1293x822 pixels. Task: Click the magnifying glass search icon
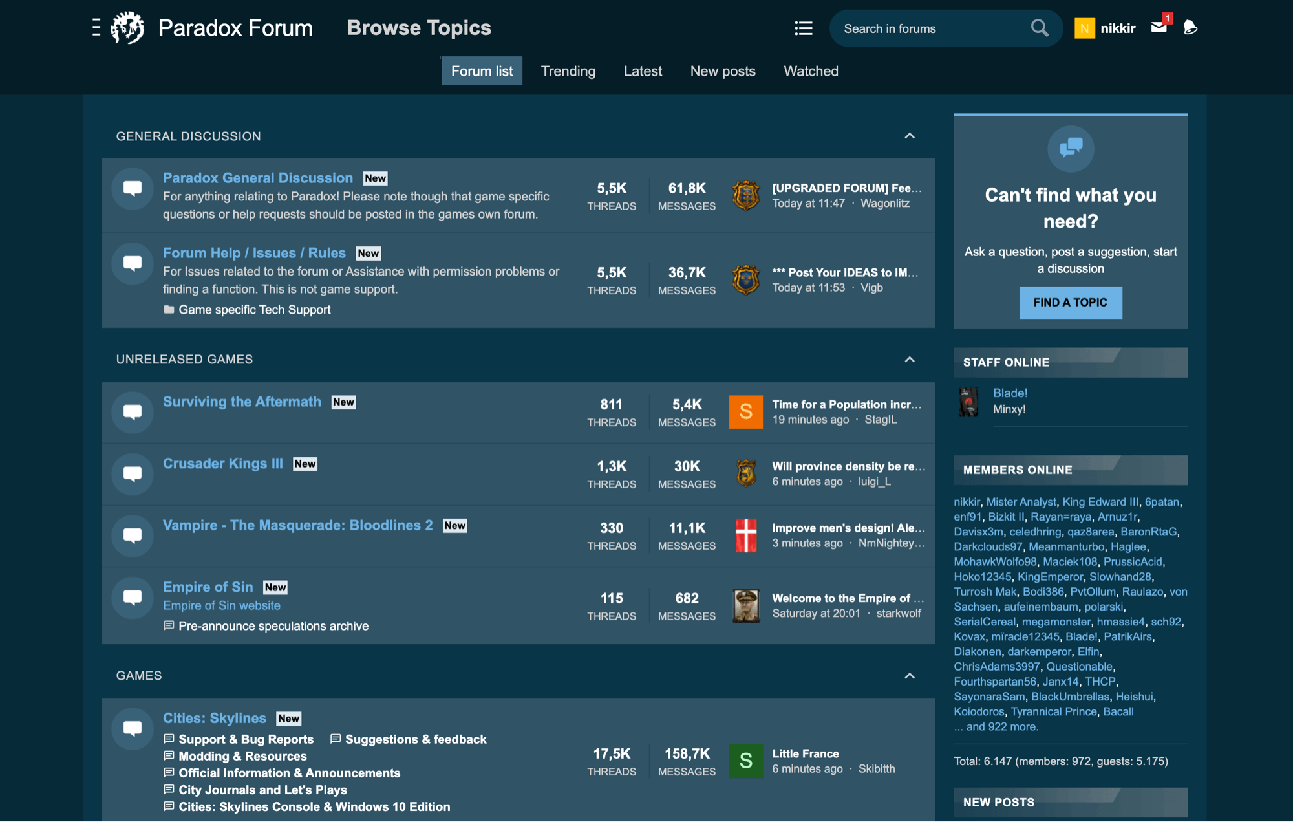1039,28
